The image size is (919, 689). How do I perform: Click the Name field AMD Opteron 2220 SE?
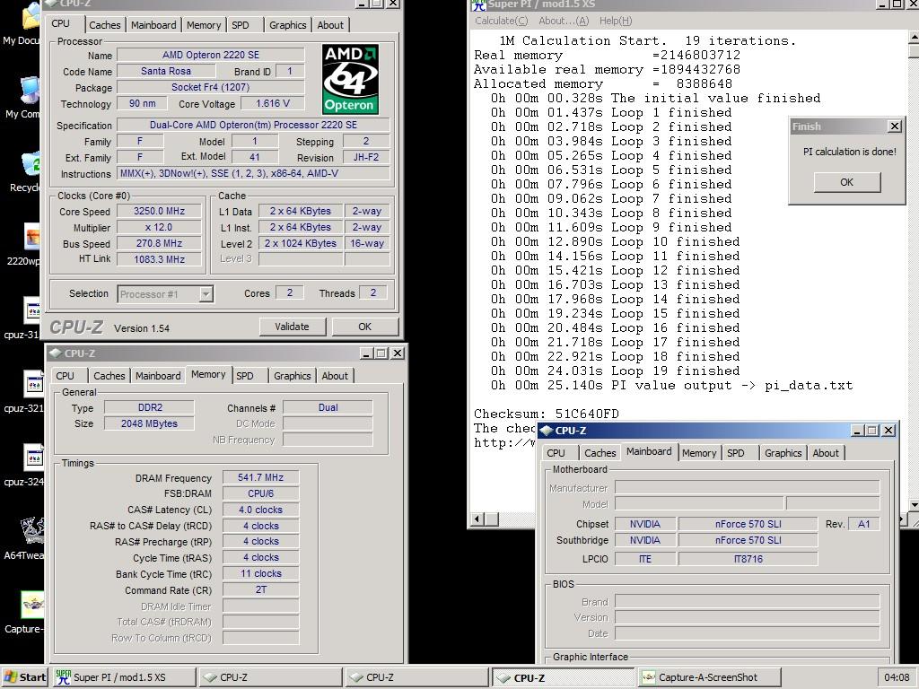click(x=210, y=55)
